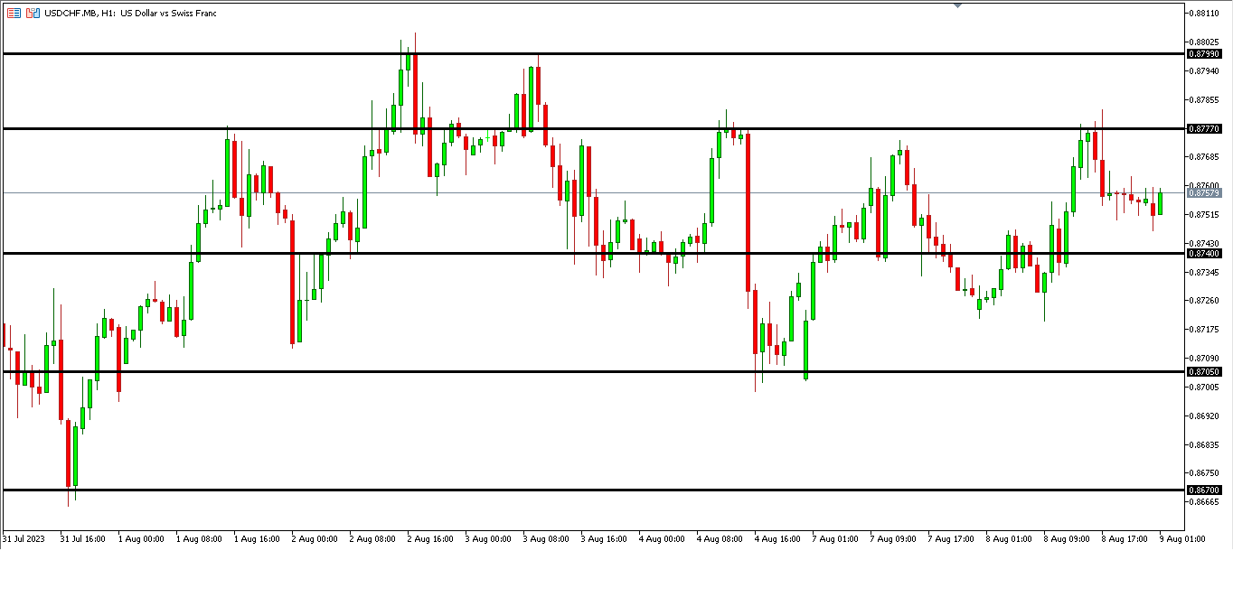The width and height of the screenshot is (1233, 607).
Task: Select the horizontal line drawn at 0.87990
Action: 592,54
